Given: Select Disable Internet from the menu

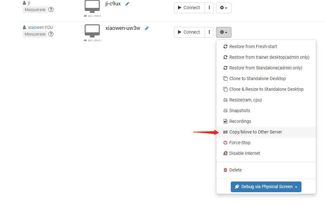Looking at the screenshot, I should click(266, 153).
